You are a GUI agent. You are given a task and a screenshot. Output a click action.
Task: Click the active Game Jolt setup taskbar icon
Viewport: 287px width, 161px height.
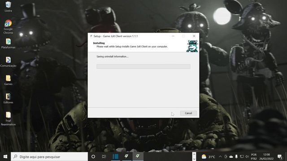[138, 157]
